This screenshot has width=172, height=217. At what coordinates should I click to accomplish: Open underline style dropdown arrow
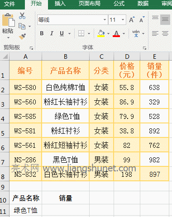(69, 33)
